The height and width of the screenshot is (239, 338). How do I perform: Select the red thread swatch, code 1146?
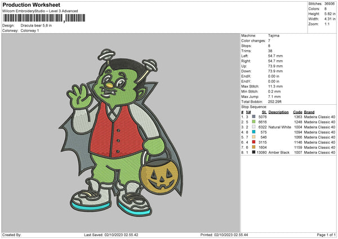click(x=253, y=142)
